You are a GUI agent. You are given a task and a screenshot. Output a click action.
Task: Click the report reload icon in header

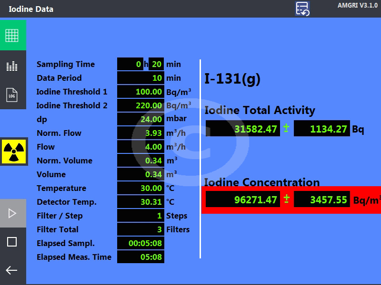click(302, 9)
